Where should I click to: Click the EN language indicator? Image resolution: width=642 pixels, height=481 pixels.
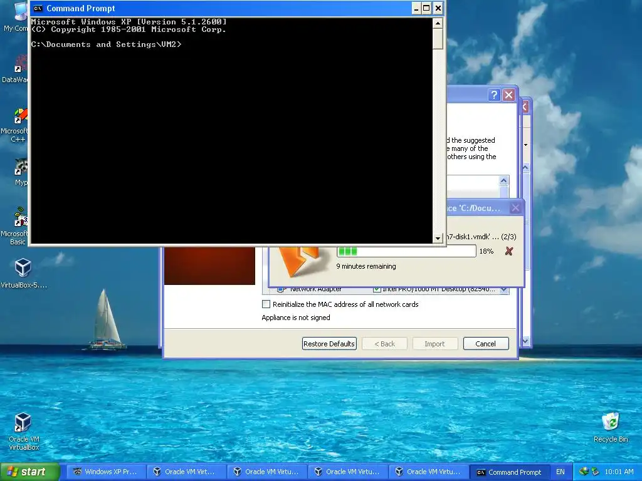(560, 472)
